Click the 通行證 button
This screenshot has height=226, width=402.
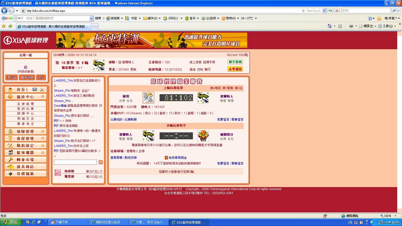(12, 78)
